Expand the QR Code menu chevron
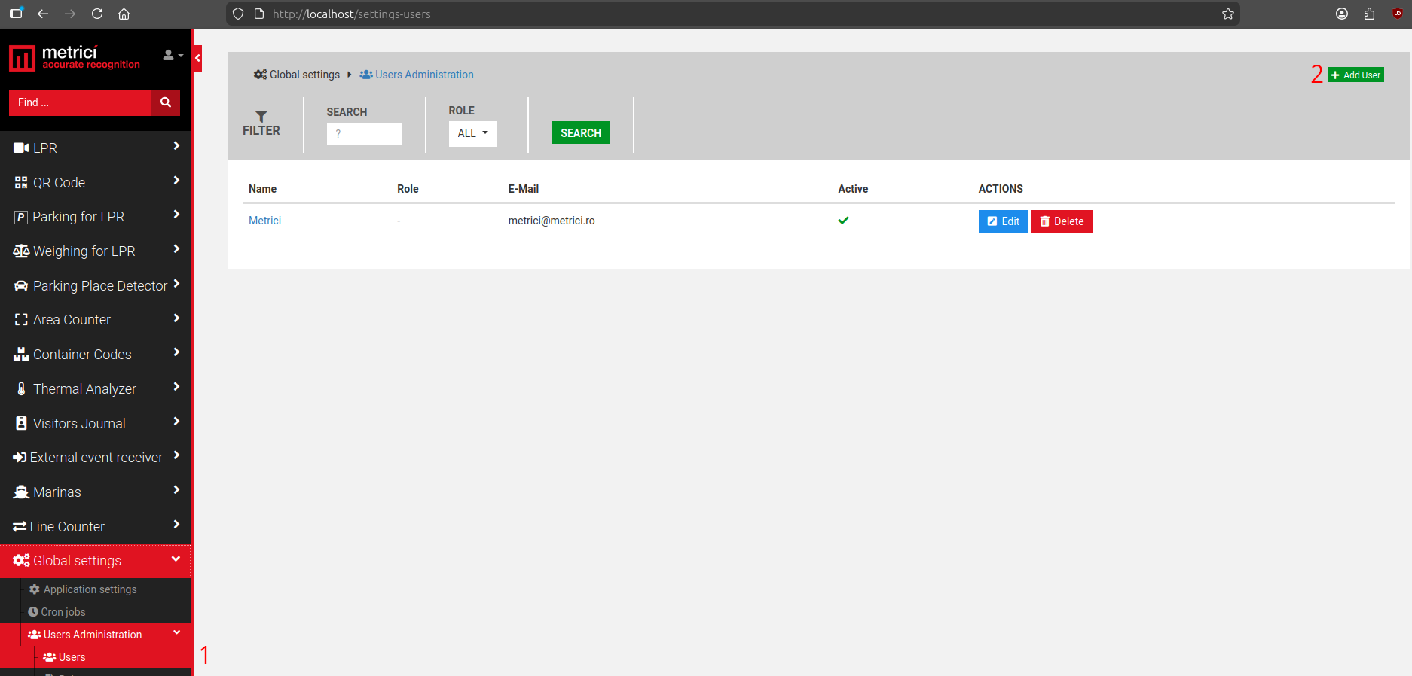Image resolution: width=1412 pixels, height=676 pixels. (176, 181)
